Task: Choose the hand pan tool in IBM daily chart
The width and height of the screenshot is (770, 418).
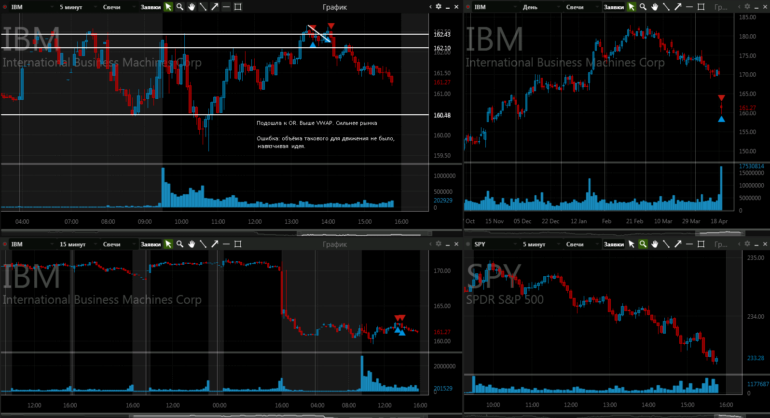Action: (x=655, y=7)
